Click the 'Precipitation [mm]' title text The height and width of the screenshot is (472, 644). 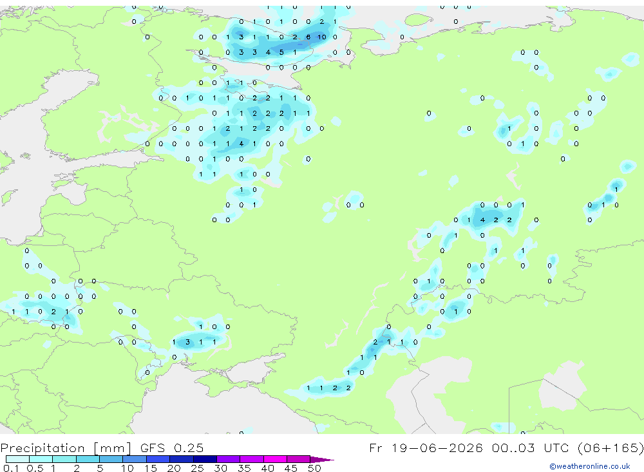click(66, 448)
